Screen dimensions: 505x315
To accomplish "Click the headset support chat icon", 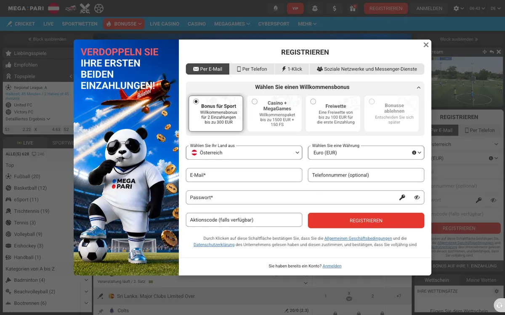I will [x=499, y=305].
